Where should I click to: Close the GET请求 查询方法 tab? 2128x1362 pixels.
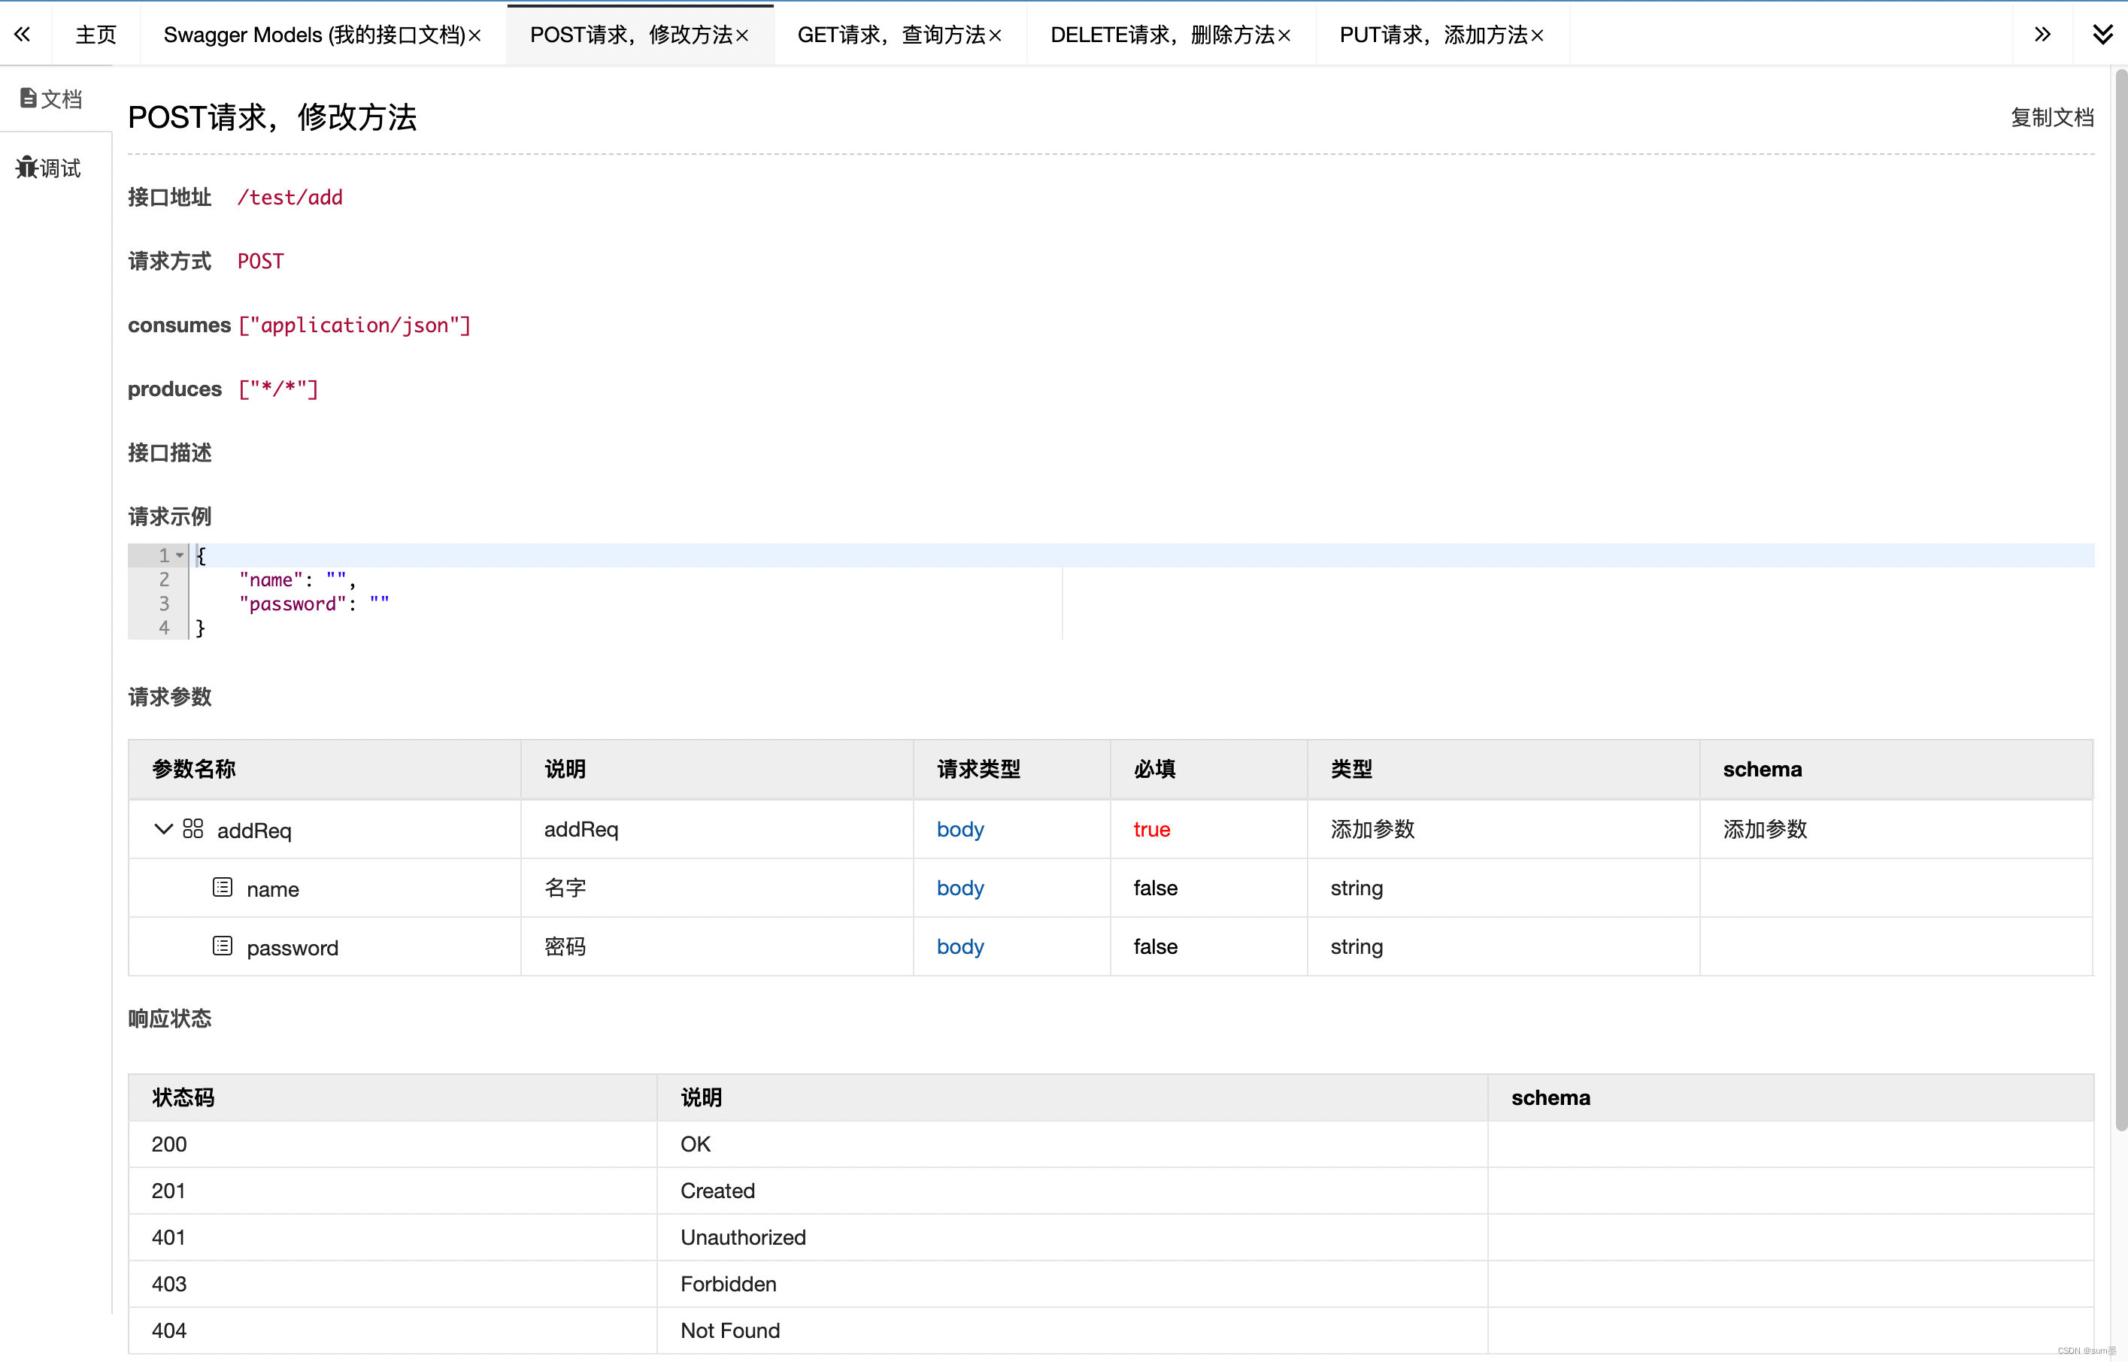point(996,35)
